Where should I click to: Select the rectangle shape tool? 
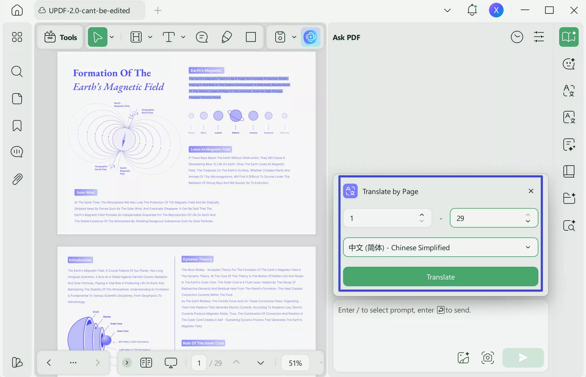tap(250, 37)
